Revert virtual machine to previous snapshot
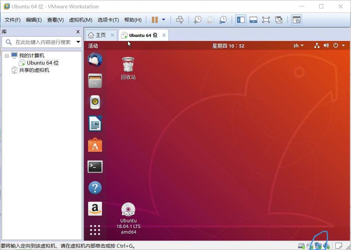 click(210, 20)
